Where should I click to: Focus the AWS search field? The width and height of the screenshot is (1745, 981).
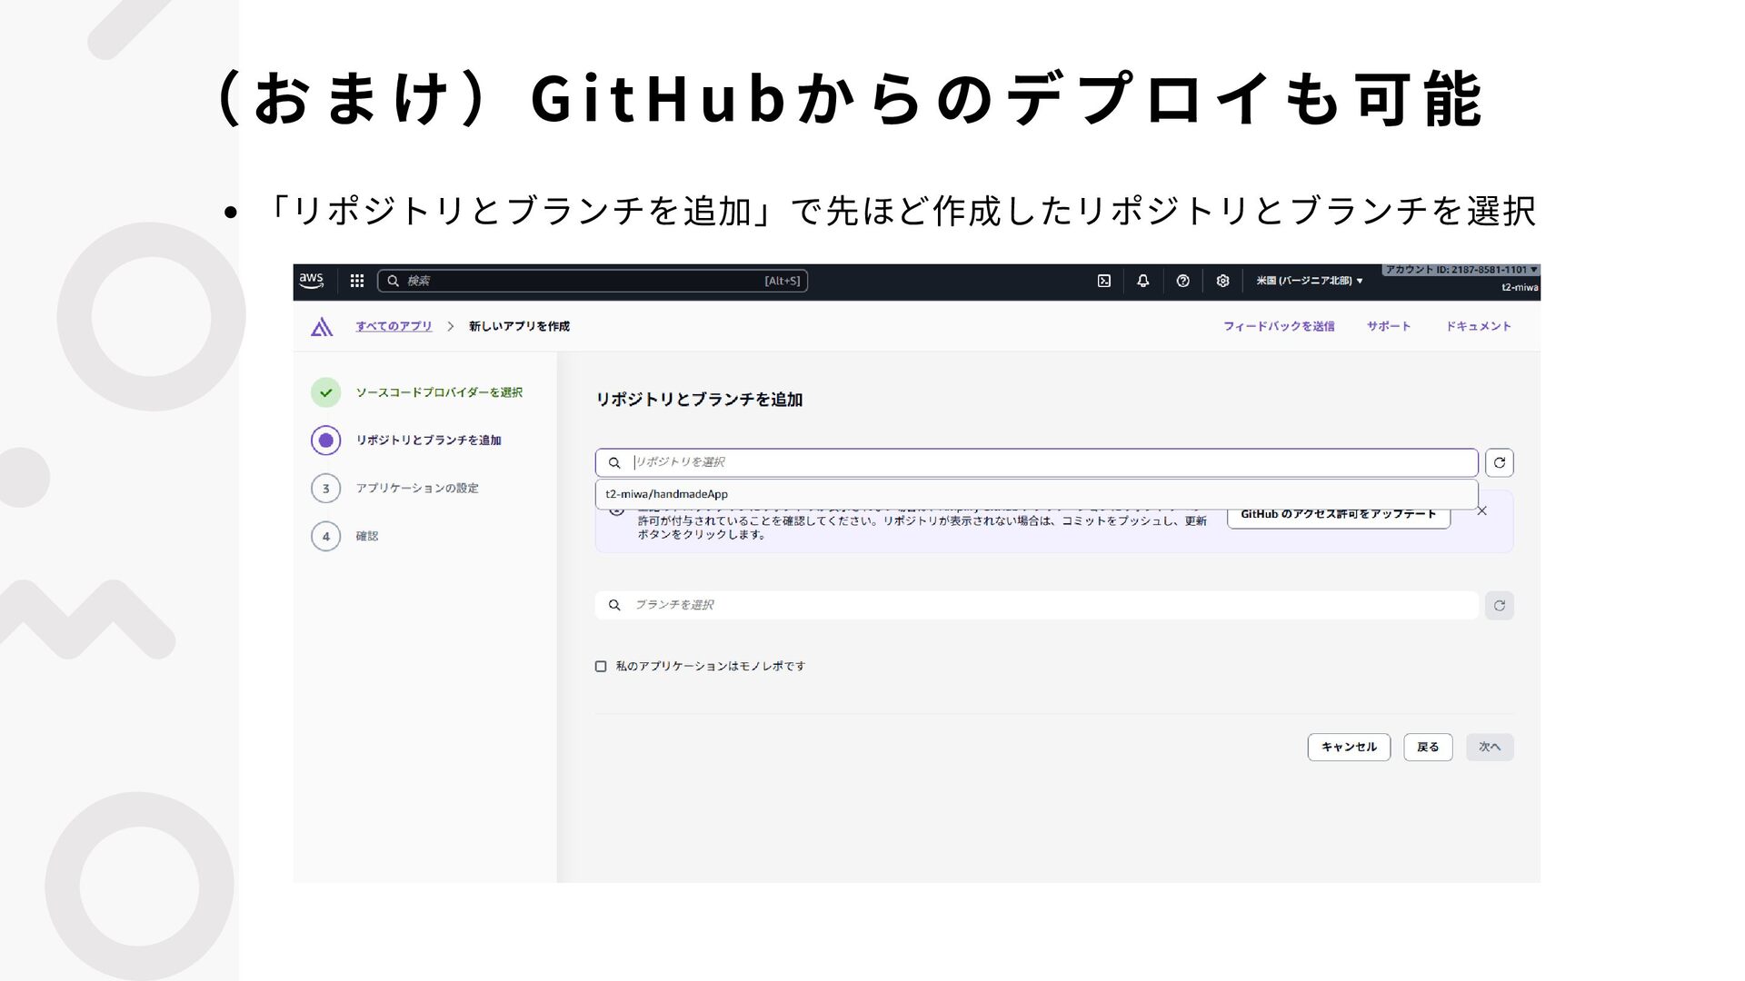point(591,282)
